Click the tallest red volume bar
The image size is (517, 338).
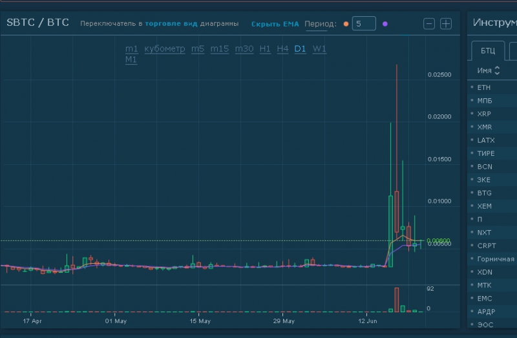[397, 300]
